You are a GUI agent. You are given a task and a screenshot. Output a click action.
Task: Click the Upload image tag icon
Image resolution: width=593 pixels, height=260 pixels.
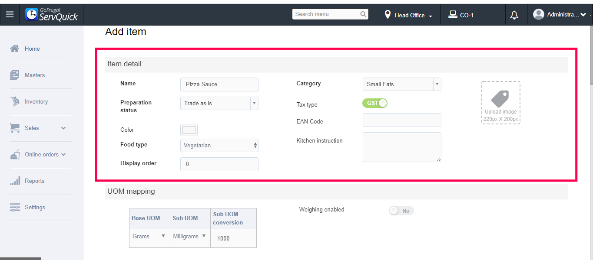500,99
